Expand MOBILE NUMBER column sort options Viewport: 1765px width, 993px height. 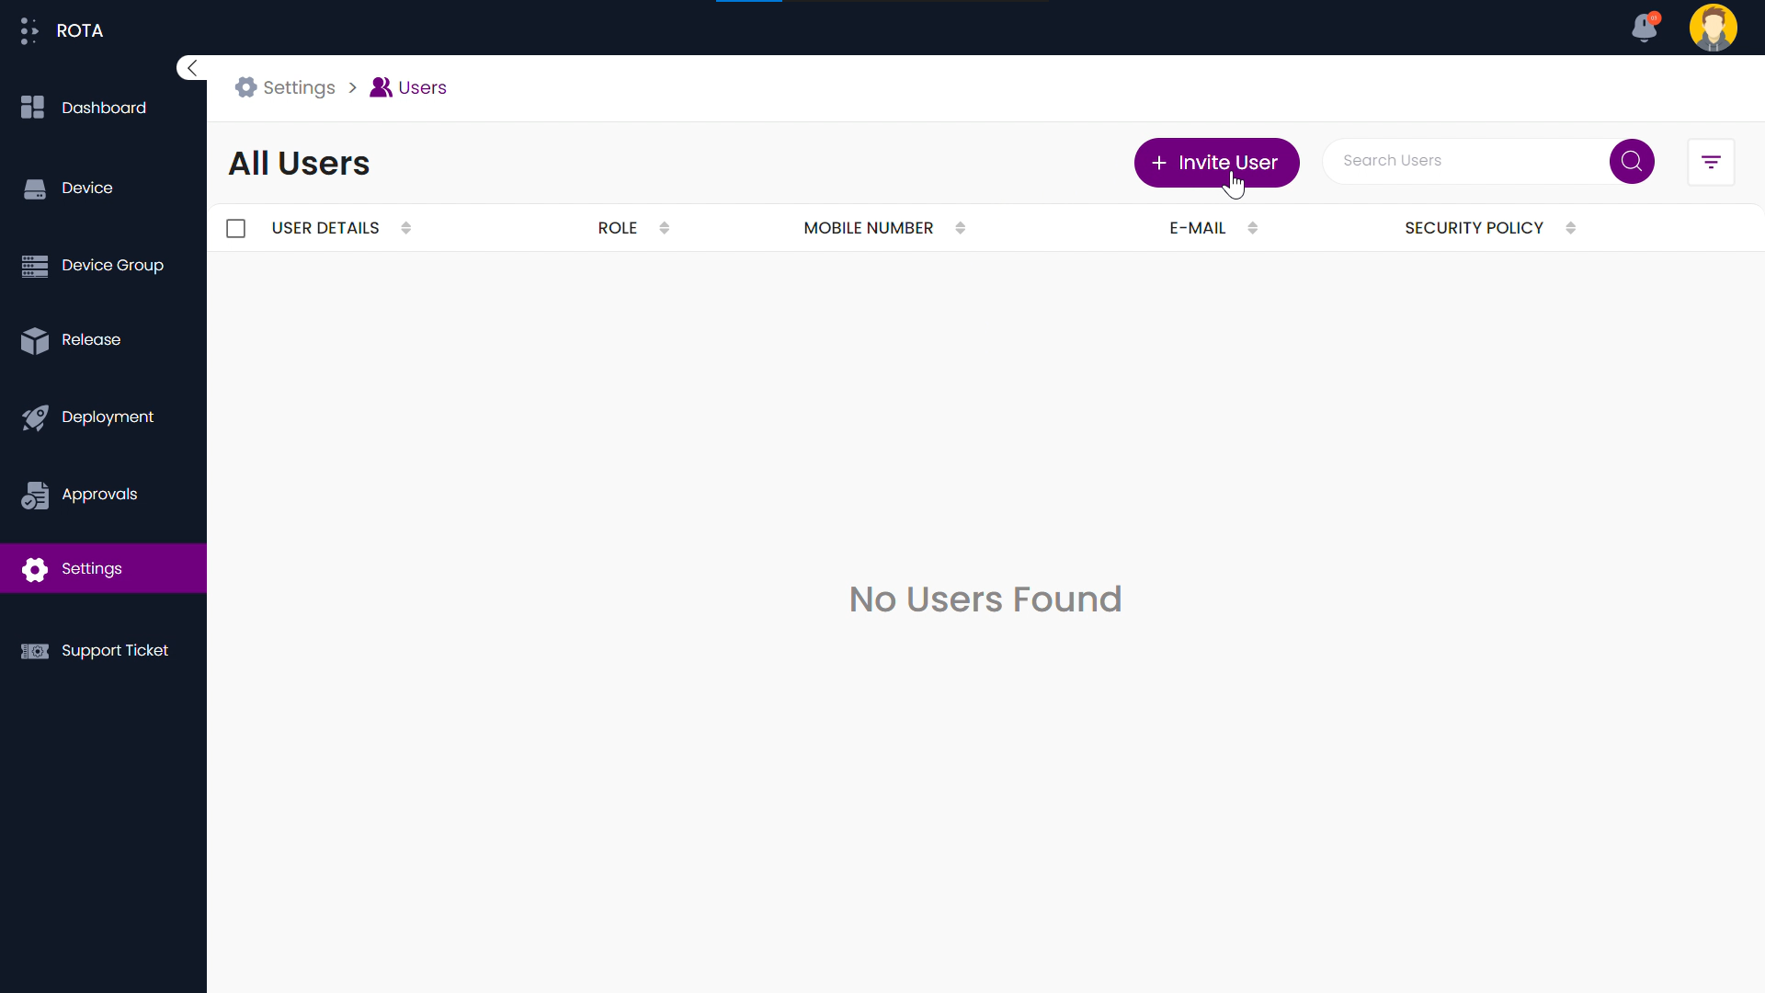[962, 228]
